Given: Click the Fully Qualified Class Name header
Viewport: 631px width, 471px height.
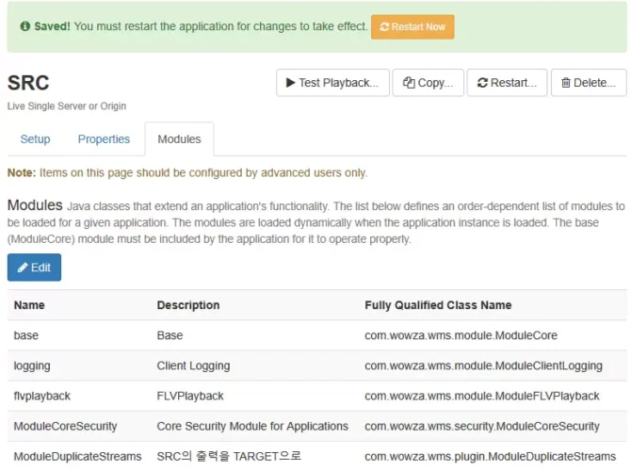Looking at the screenshot, I should coord(438,305).
